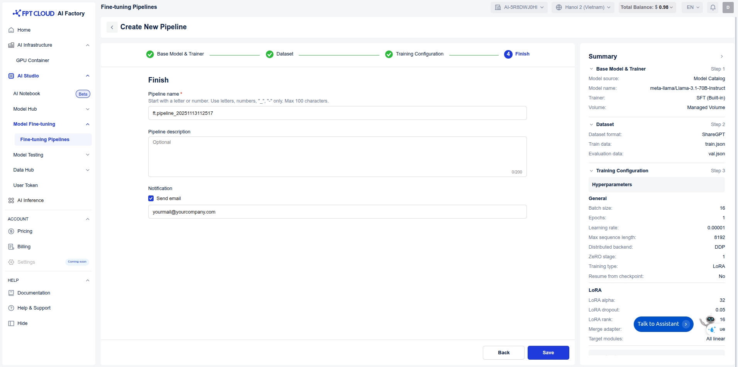
Task: Click the back arrow beside Create New Pipeline
Action: pos(112,27)
